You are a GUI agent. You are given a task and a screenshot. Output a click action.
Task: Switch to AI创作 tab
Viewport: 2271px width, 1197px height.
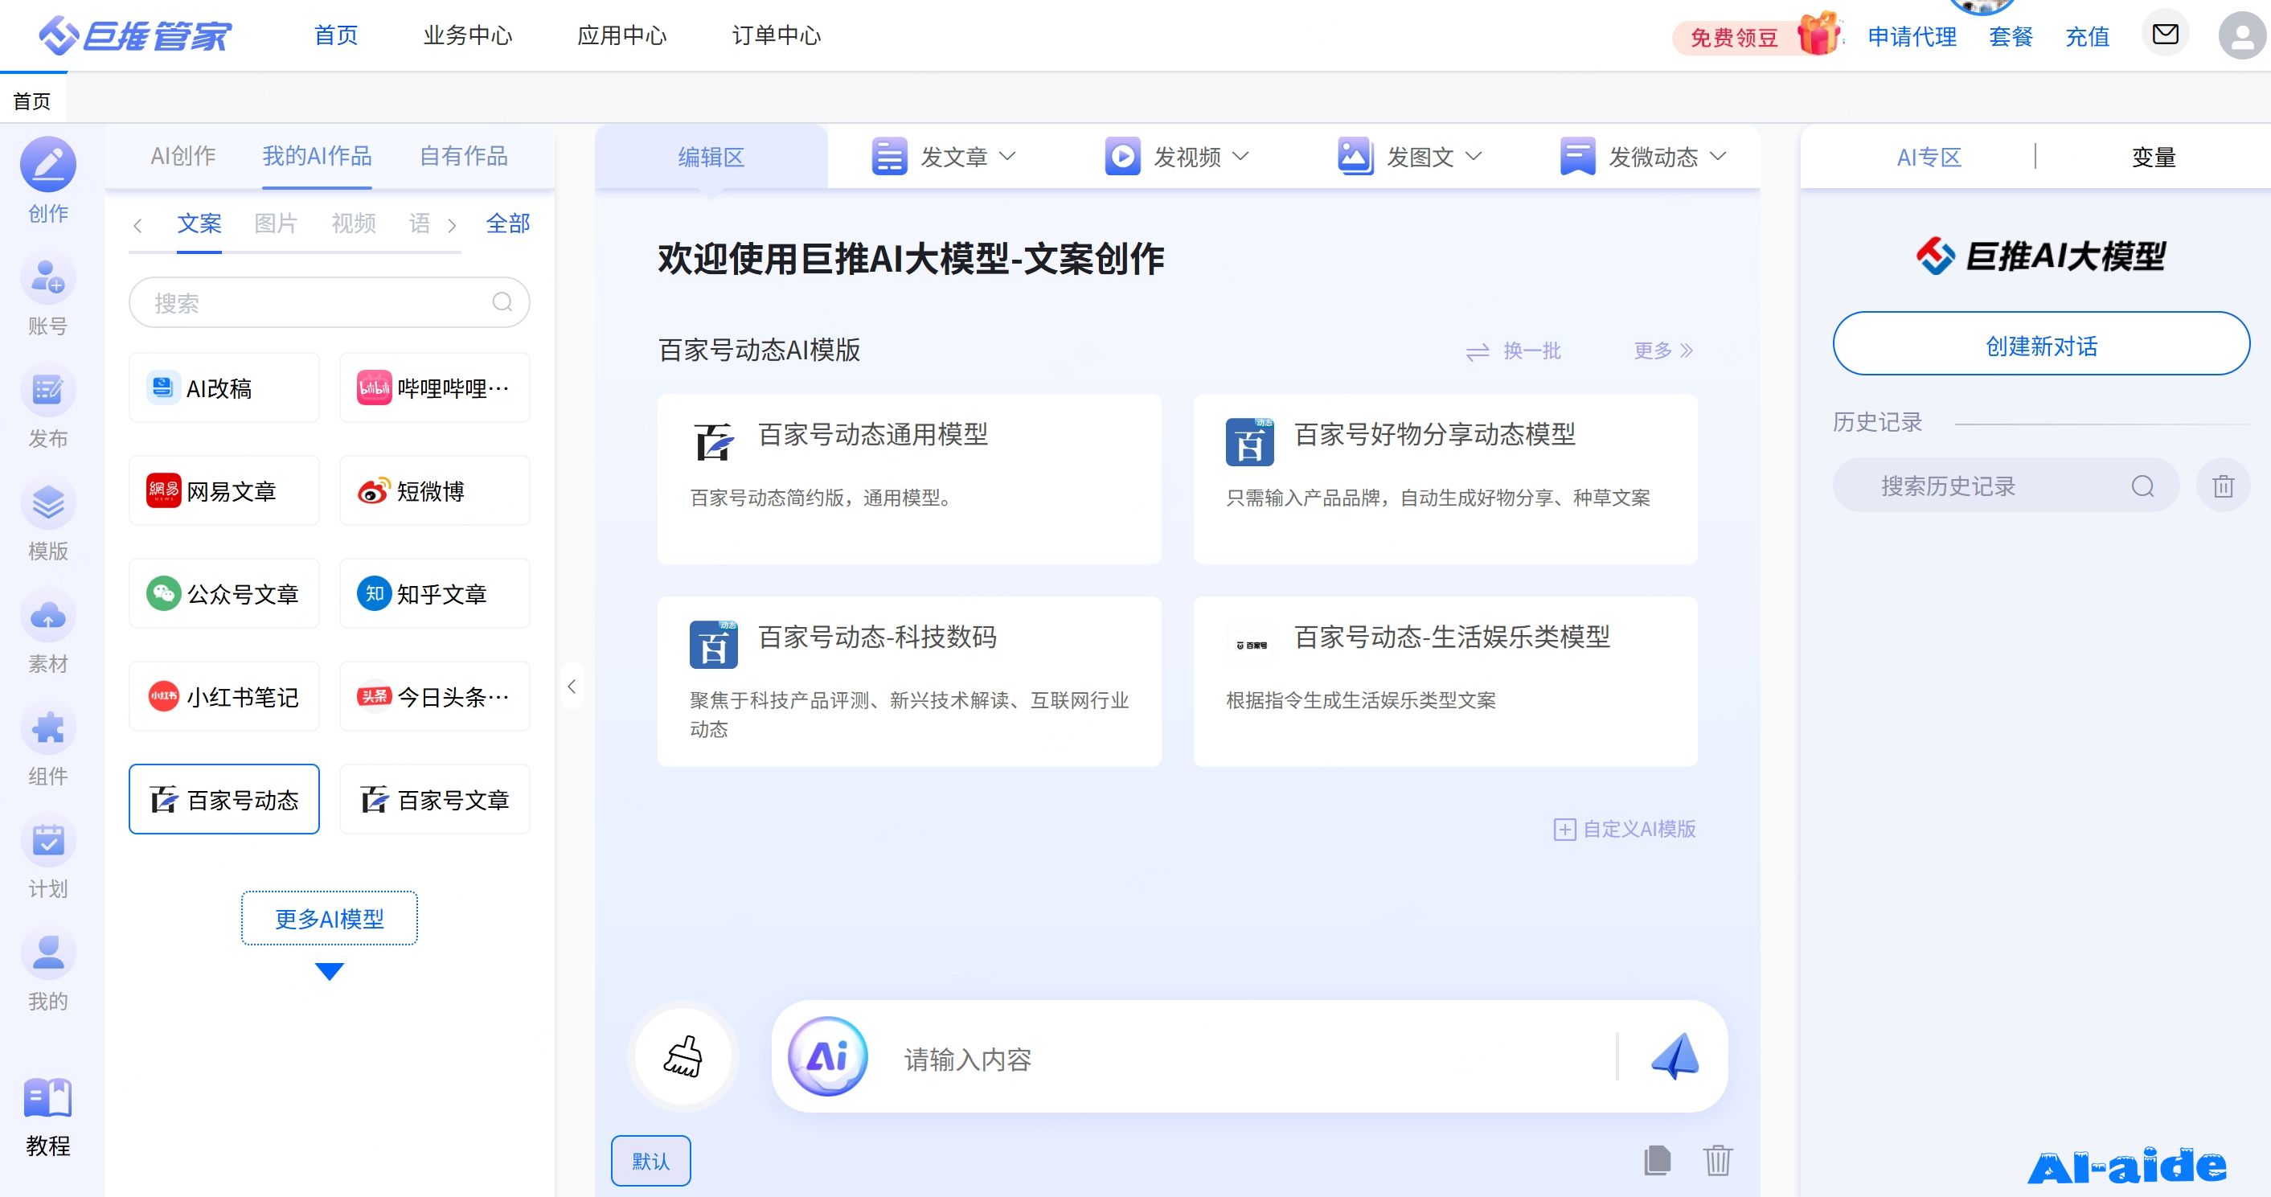coord(183,156)
